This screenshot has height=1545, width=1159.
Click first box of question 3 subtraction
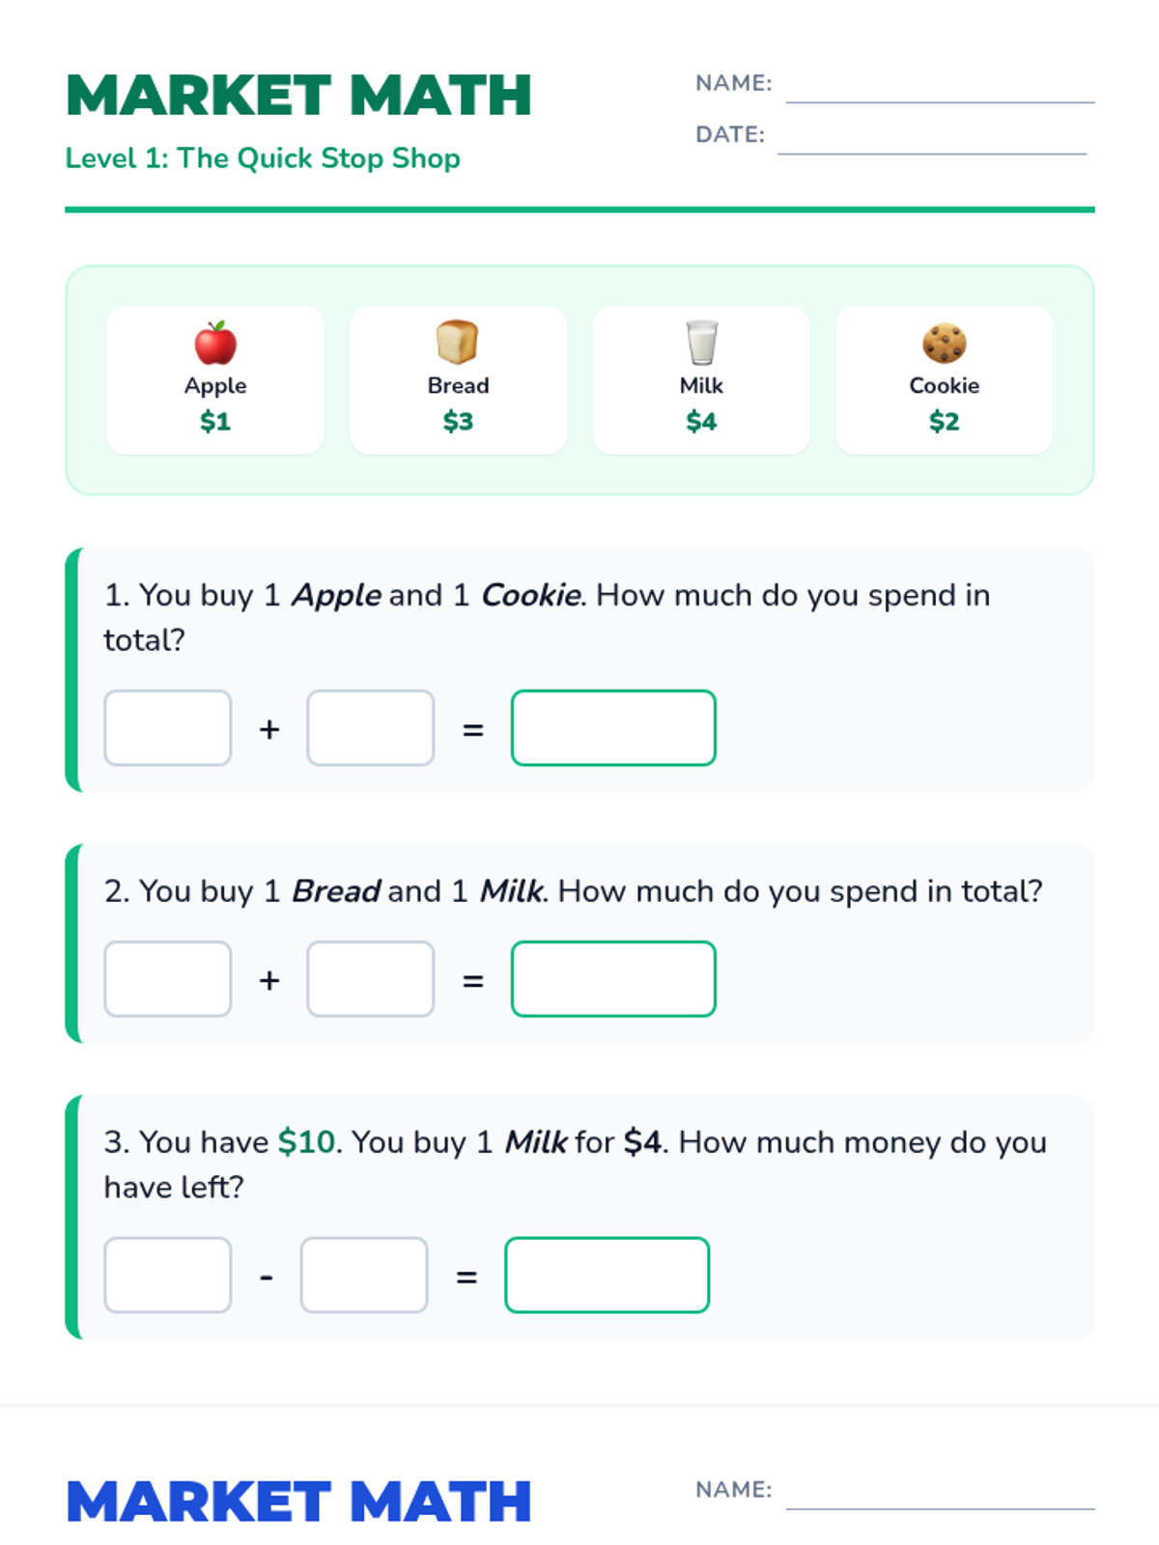point(168,1275)
